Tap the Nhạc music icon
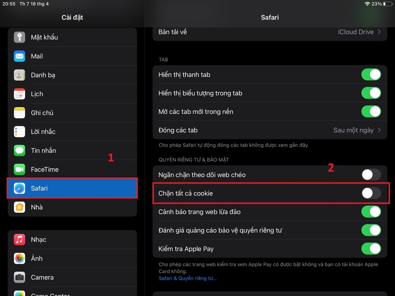 19,240
